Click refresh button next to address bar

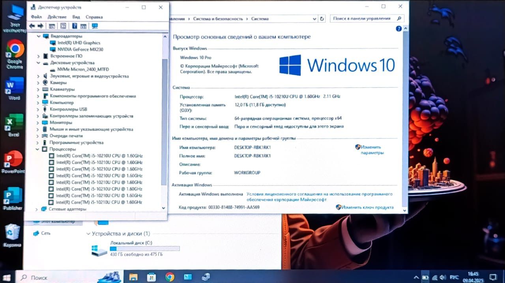coord(322,19)
